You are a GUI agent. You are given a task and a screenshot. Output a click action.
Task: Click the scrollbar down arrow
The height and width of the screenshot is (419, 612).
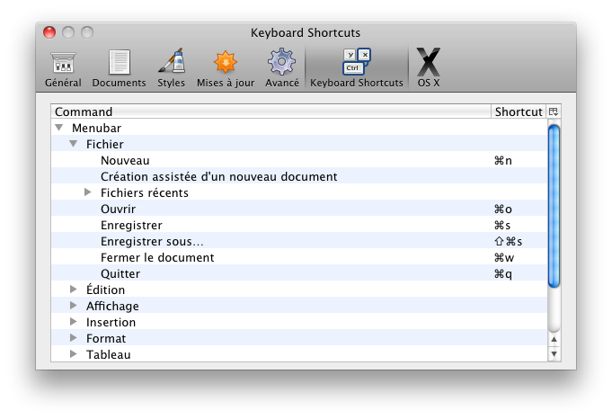click(x=554, y=353)
